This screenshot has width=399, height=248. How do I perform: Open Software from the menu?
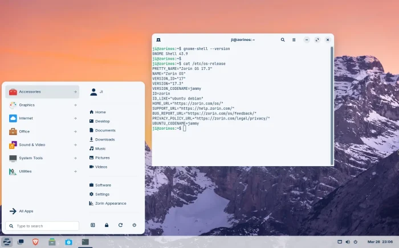(100, 185)
